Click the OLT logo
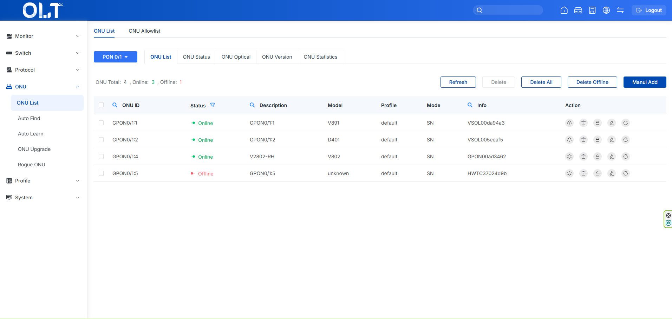The width and height of the screenshot is (672, 319). point(43,10)
